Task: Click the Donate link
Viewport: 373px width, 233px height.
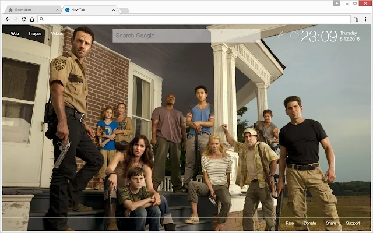Action: click(309, 223)
